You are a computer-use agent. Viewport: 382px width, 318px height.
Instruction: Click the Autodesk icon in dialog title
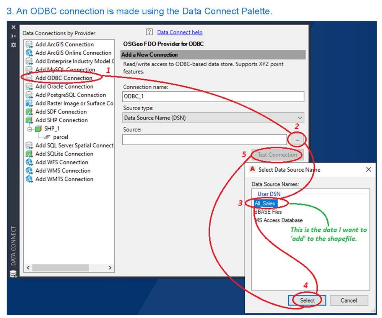coord(252,169)
